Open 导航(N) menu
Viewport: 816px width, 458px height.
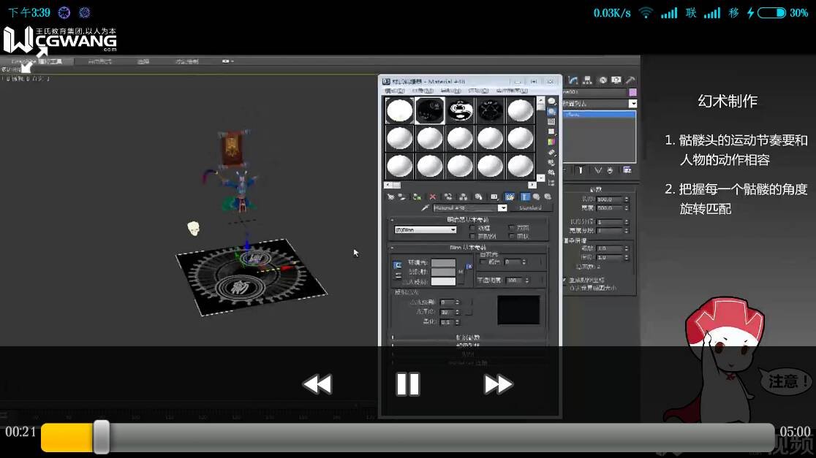point(450,91)
